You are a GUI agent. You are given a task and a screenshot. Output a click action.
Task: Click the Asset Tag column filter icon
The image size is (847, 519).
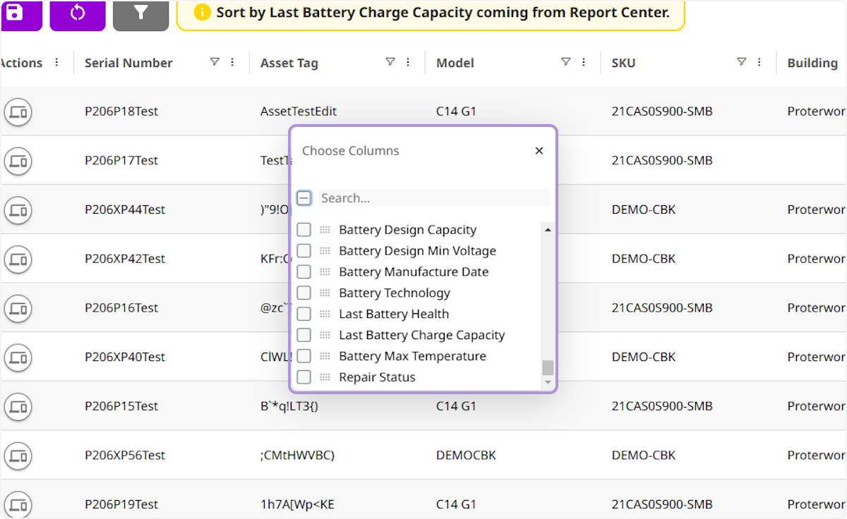390,62
